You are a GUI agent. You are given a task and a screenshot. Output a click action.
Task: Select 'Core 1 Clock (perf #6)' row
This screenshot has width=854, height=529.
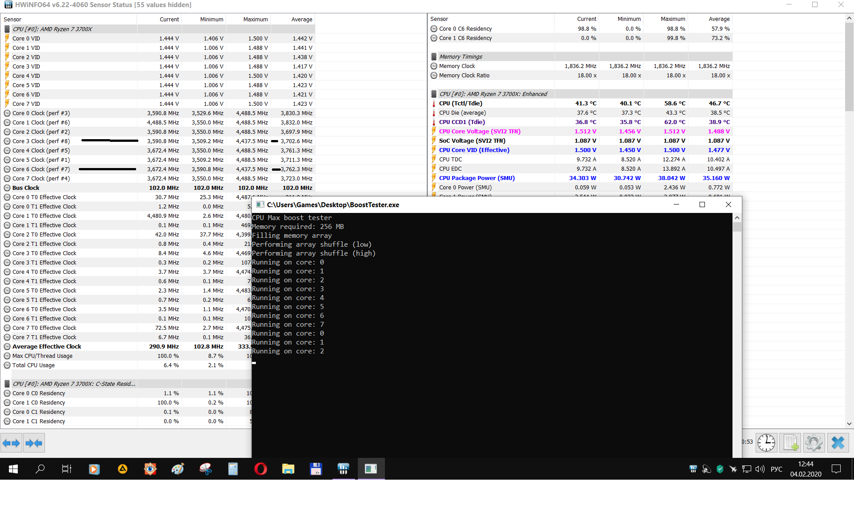[x=158, y=123]
